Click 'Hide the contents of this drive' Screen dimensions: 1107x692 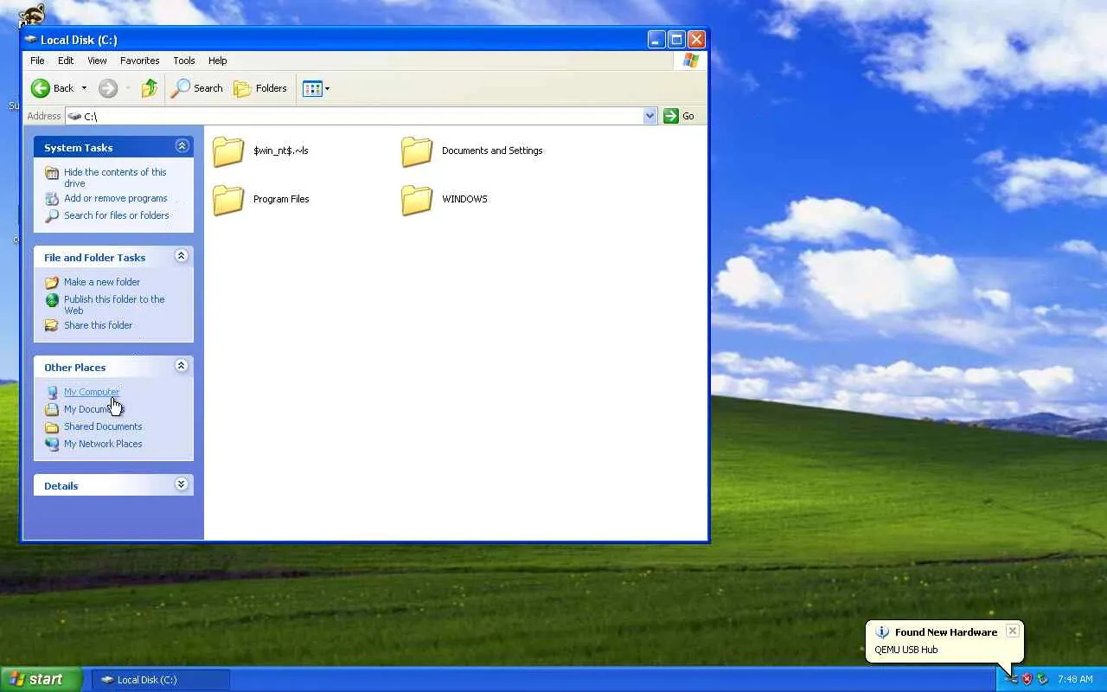coord(115,177)
